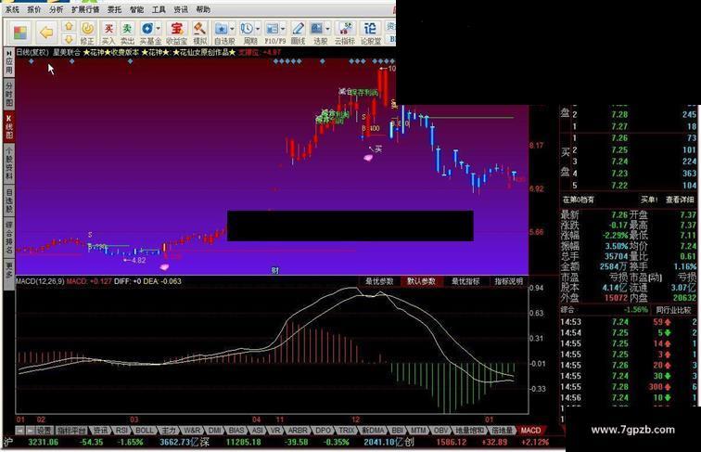The height and width of the screenshot is (452, 701).
Task: Click the 默认参数 button
Action: [421, 281]
